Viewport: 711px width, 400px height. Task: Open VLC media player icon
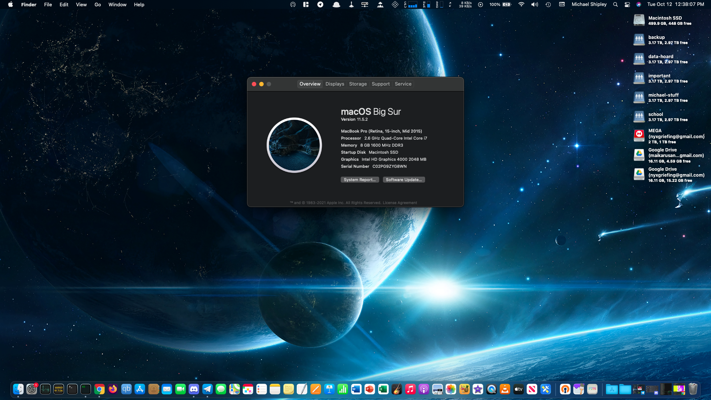pyautogui.click(x=505, y=389)
